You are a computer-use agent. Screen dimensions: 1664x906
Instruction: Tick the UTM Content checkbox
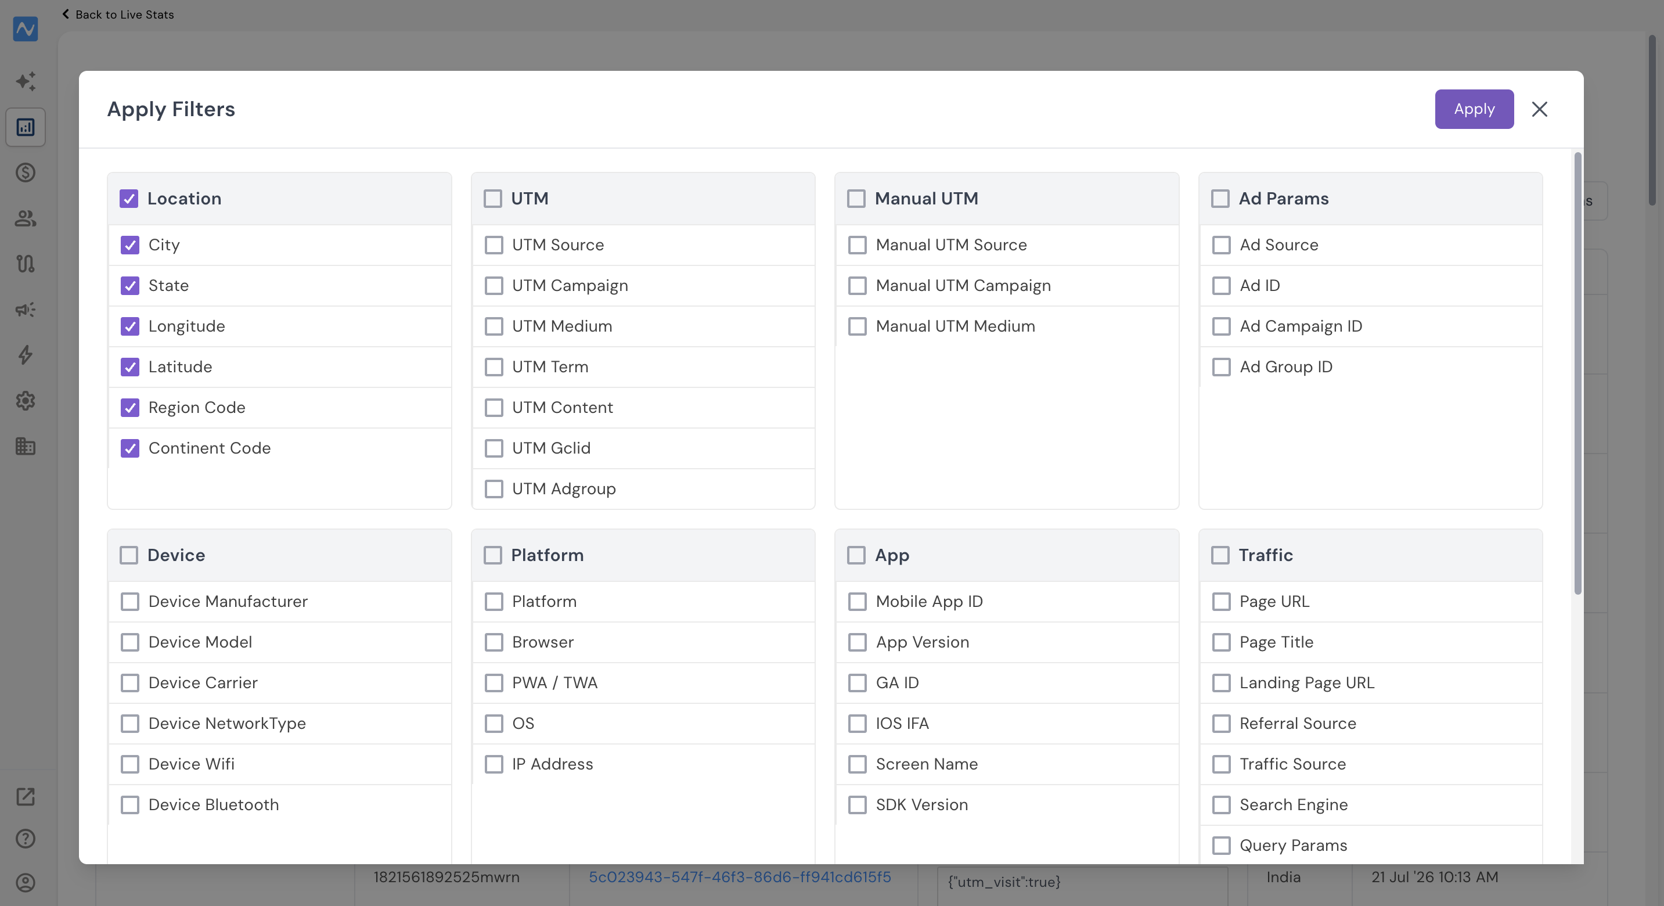(494, 408)
